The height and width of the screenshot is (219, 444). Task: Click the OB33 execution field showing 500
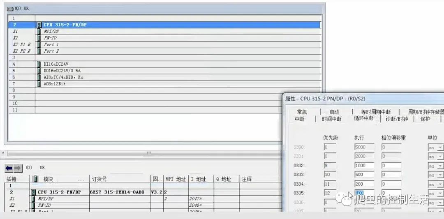[364, 175]
